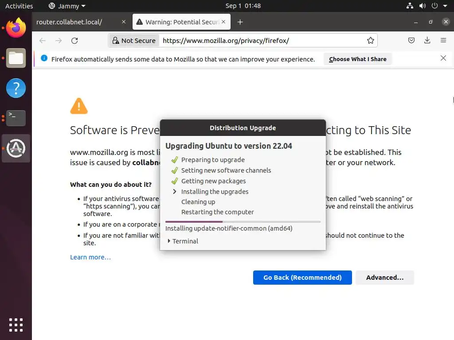Open the Firefox hamburger menu
Screen dimensions: 454x340
tap(443, 40)
